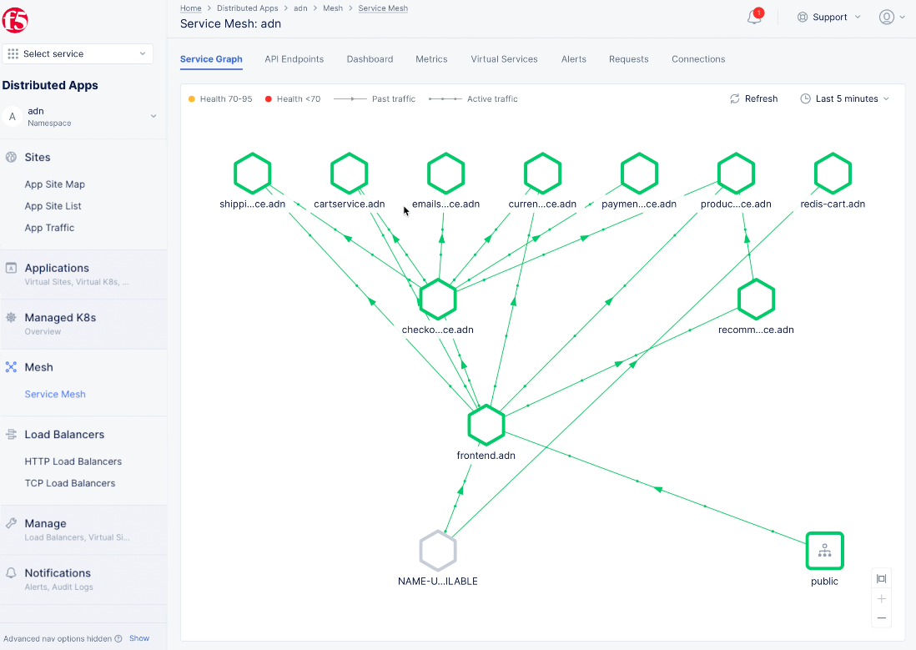Collapse the adn Namespace selector chevron
The image size is (916, 650).
[153, 117]
